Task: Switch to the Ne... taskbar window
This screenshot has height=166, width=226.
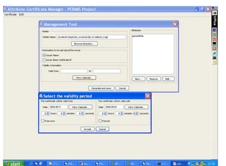Action: (x=132, y=164)
